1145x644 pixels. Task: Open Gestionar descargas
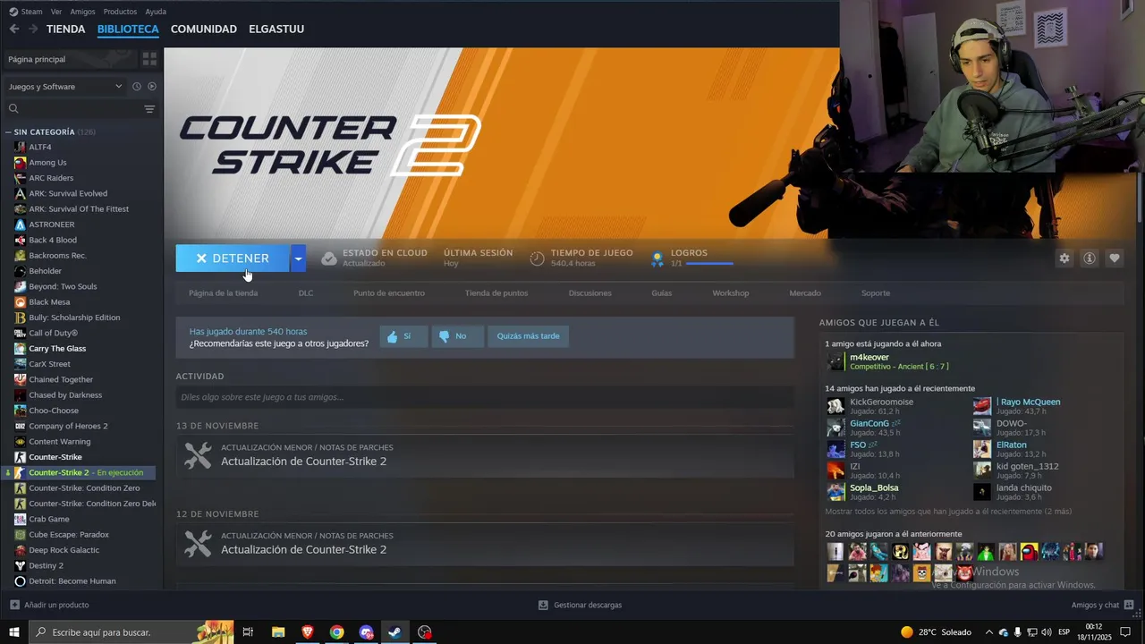[580, 606]
